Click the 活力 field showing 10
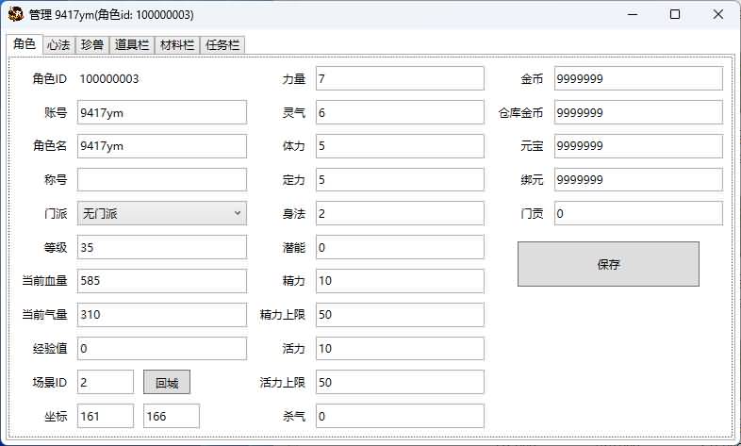Viewport: 741px width, 446px height. [400, 349]
